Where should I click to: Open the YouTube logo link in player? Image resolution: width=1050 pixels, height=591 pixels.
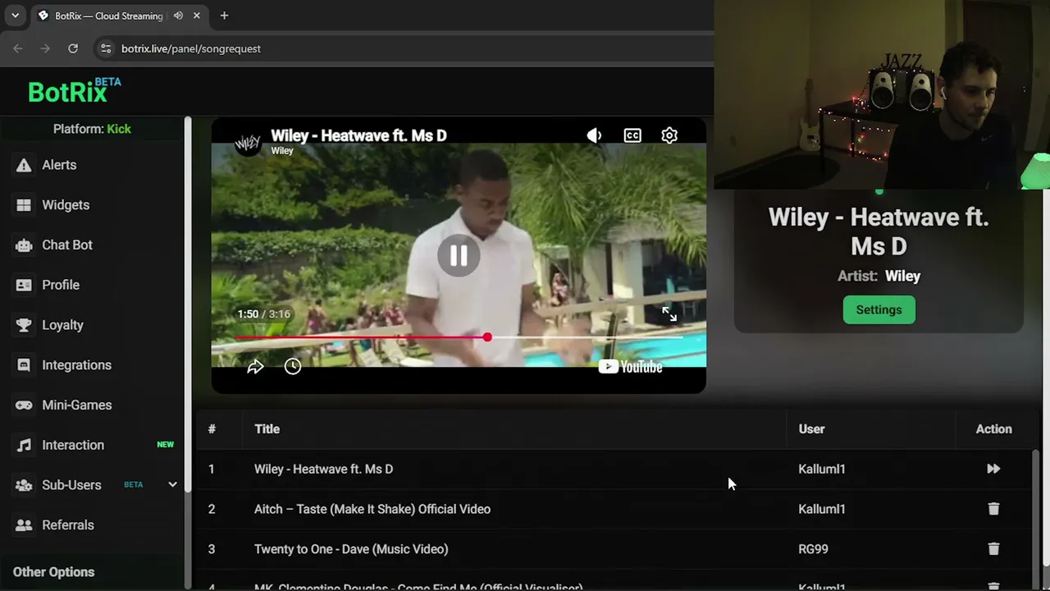click(x=630, y=367)
